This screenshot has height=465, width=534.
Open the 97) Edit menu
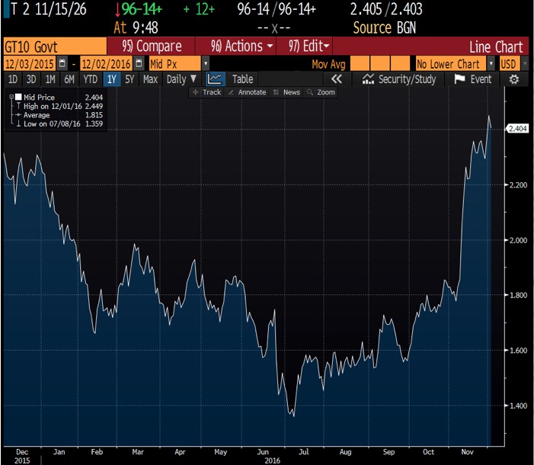point(309,46)
